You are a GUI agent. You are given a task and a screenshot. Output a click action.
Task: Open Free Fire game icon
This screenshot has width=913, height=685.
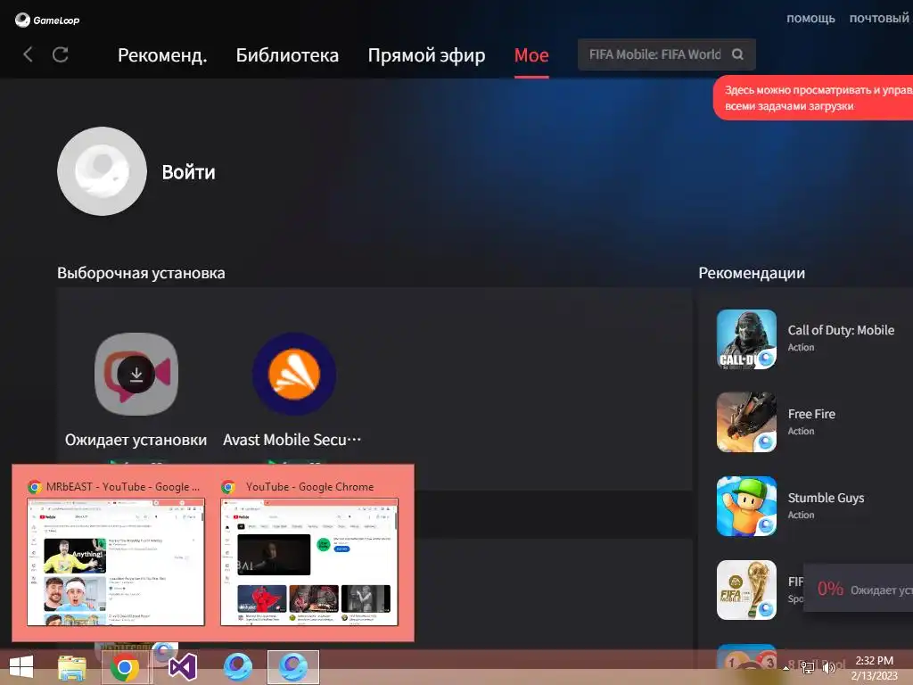tap(746, 422)
